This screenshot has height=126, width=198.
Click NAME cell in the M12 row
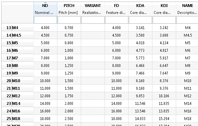click(x=187, y=96)
